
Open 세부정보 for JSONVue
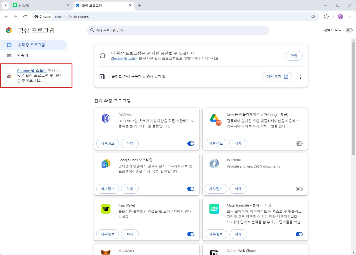(x=216, y=189)
